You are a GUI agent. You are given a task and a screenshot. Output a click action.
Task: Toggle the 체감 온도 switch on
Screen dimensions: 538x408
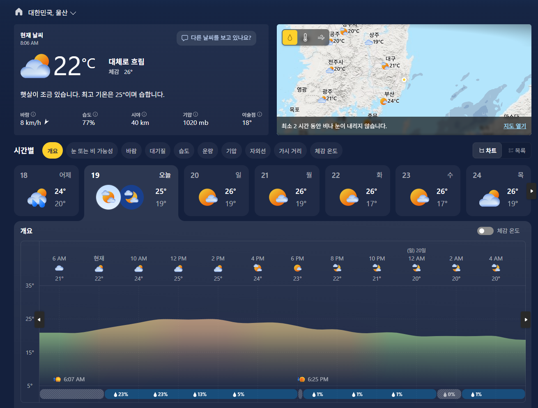[x=485, y=231]
